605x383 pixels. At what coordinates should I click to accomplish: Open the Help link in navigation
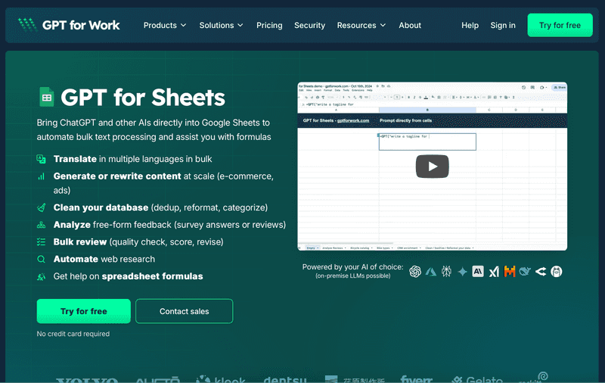point(470,26)
